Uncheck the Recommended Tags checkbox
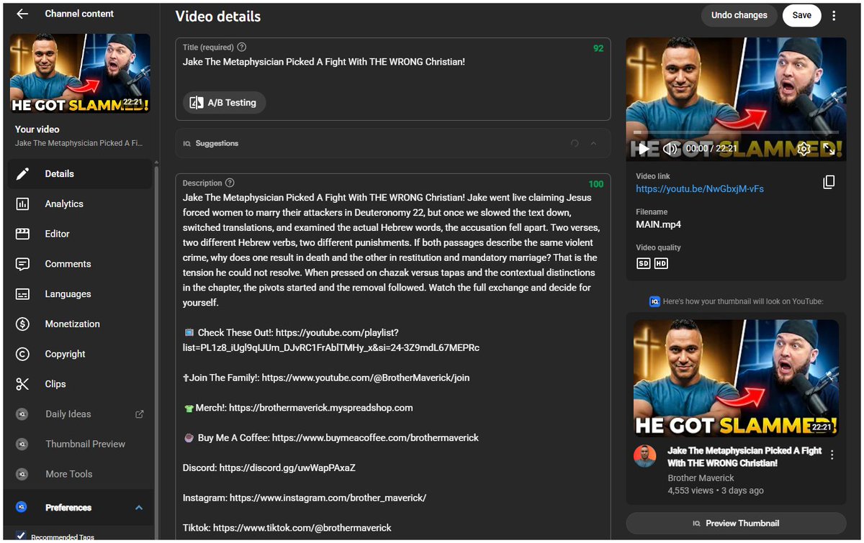 [19, 535]
